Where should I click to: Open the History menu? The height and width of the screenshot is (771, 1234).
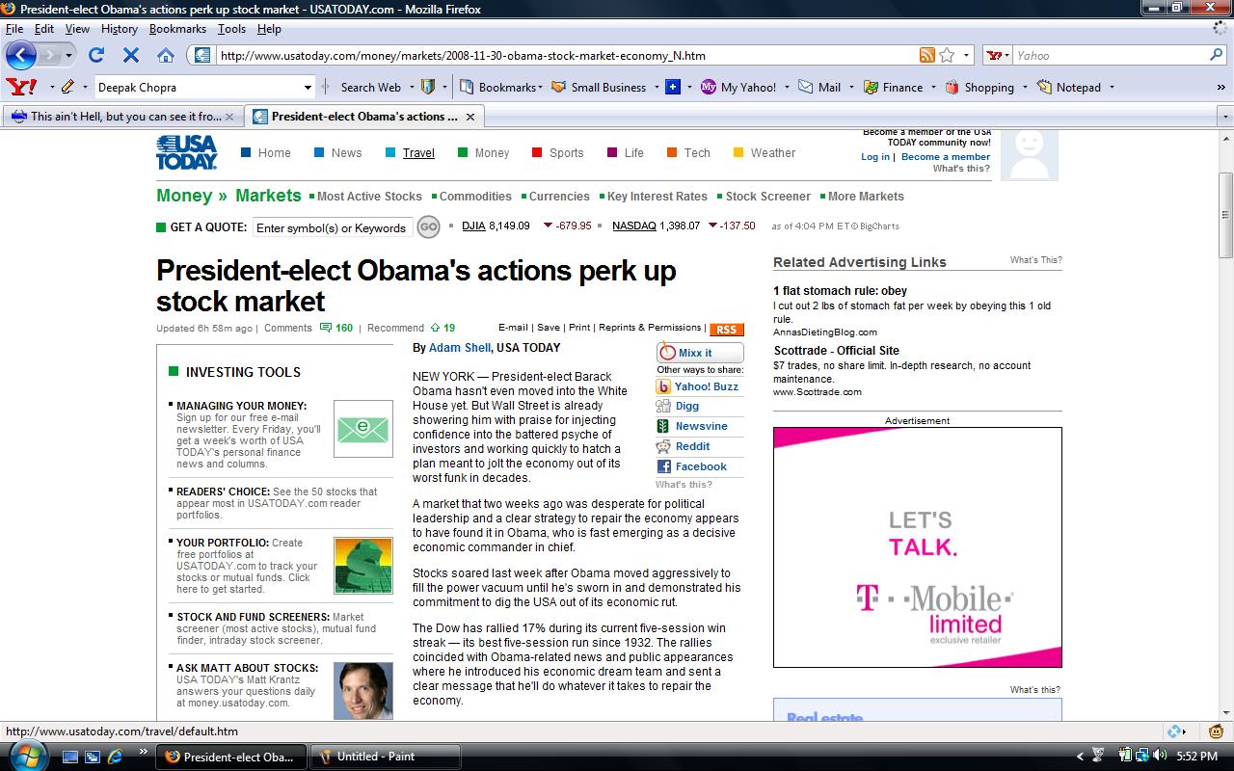pyautogui.click(x=119, y=29)
